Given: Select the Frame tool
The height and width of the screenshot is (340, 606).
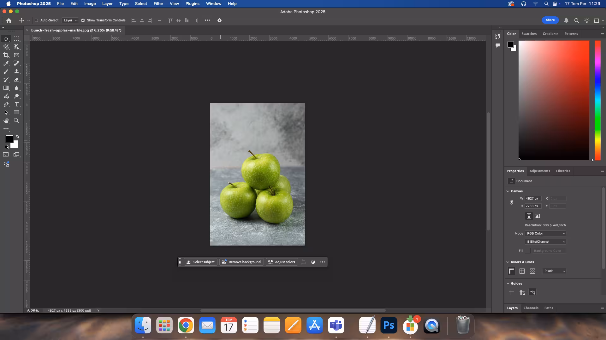Looking at the screenshot, I should click(x=16, y=55).
